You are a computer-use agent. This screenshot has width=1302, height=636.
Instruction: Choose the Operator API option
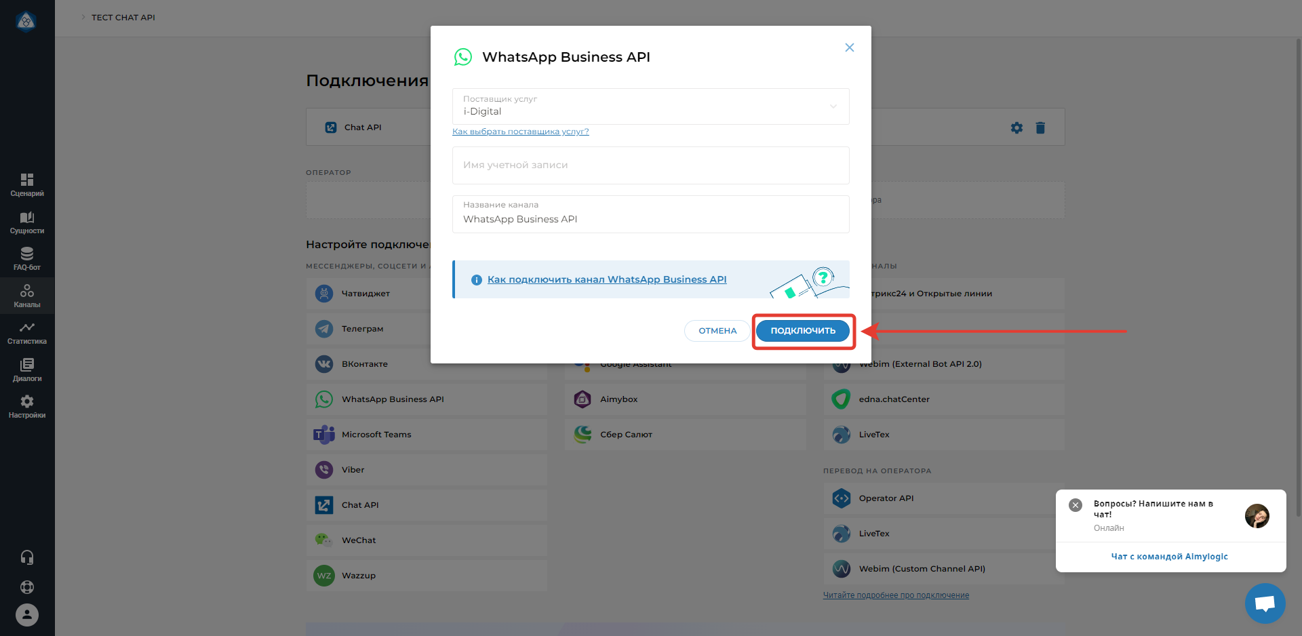click(944, 498)
